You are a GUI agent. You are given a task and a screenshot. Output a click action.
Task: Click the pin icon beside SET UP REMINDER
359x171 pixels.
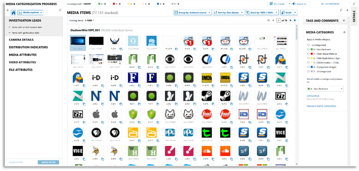click(x=355, y=4)
